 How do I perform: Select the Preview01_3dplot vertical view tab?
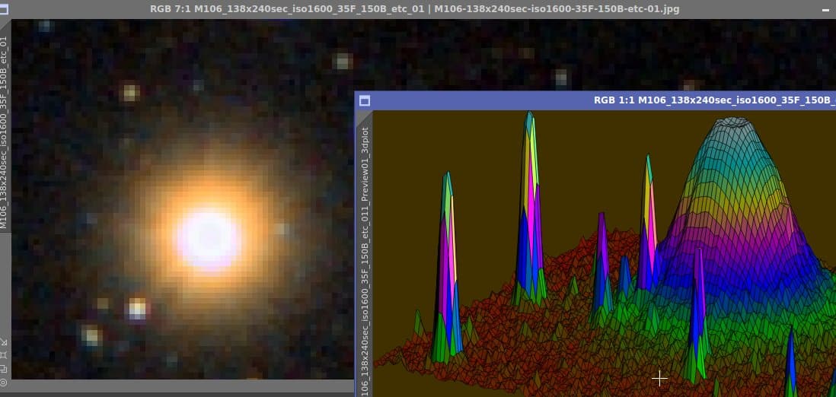[365, 261]
